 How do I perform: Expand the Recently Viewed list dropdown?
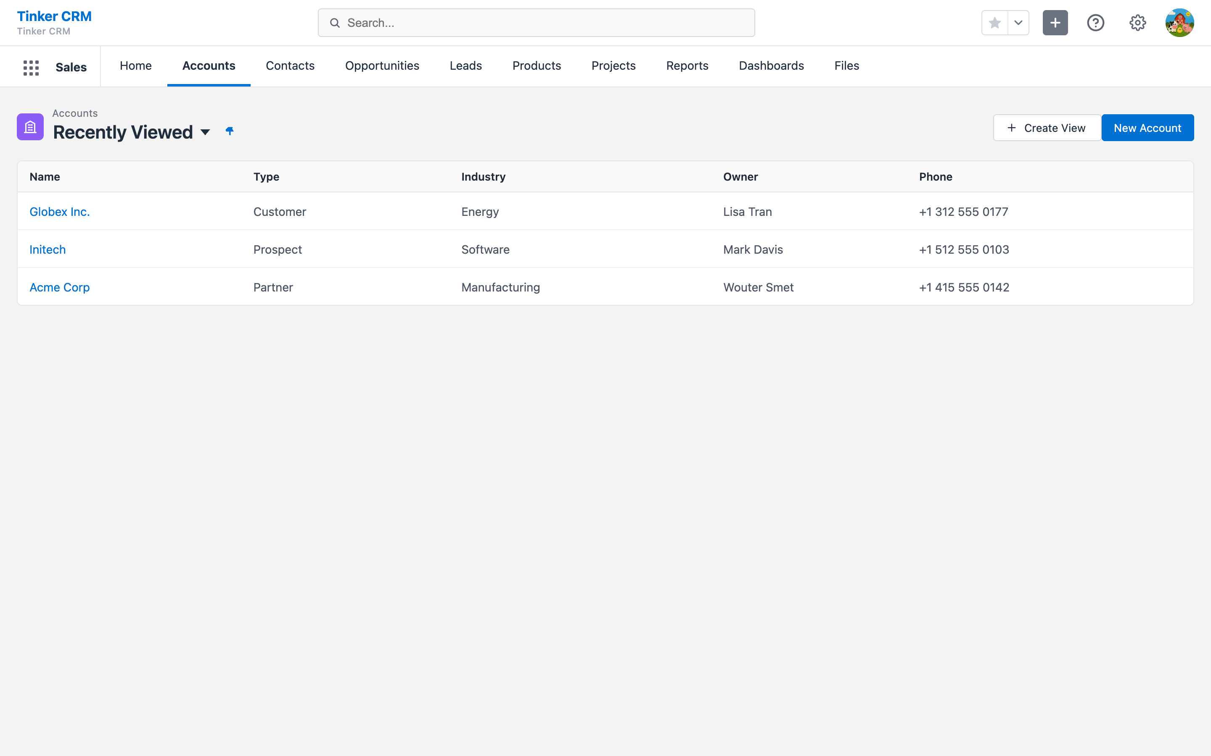point(205,132)
